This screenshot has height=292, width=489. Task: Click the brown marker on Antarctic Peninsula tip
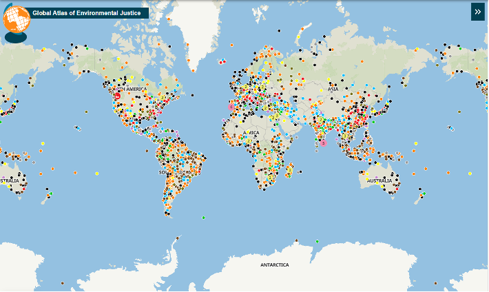click(x=177, y=238)
